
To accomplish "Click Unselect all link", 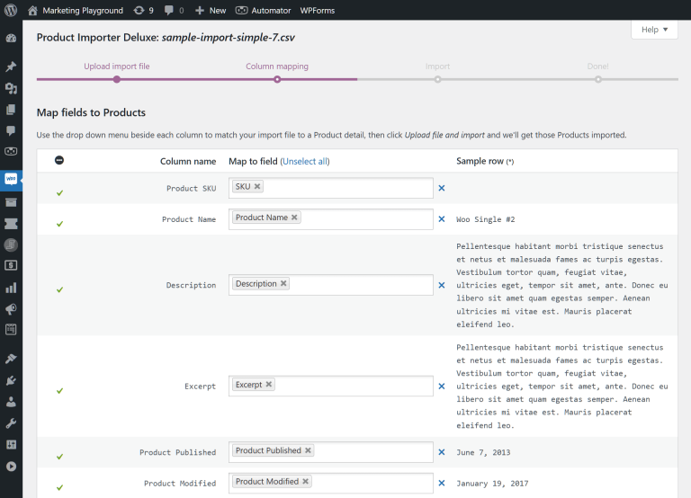I will (305, 161).
